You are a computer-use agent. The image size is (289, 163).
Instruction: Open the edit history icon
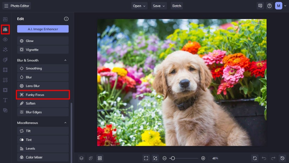coord(282,158)
